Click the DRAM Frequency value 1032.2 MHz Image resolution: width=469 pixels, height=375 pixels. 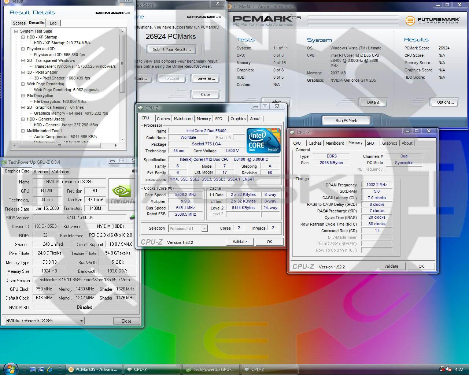point(377,185)
